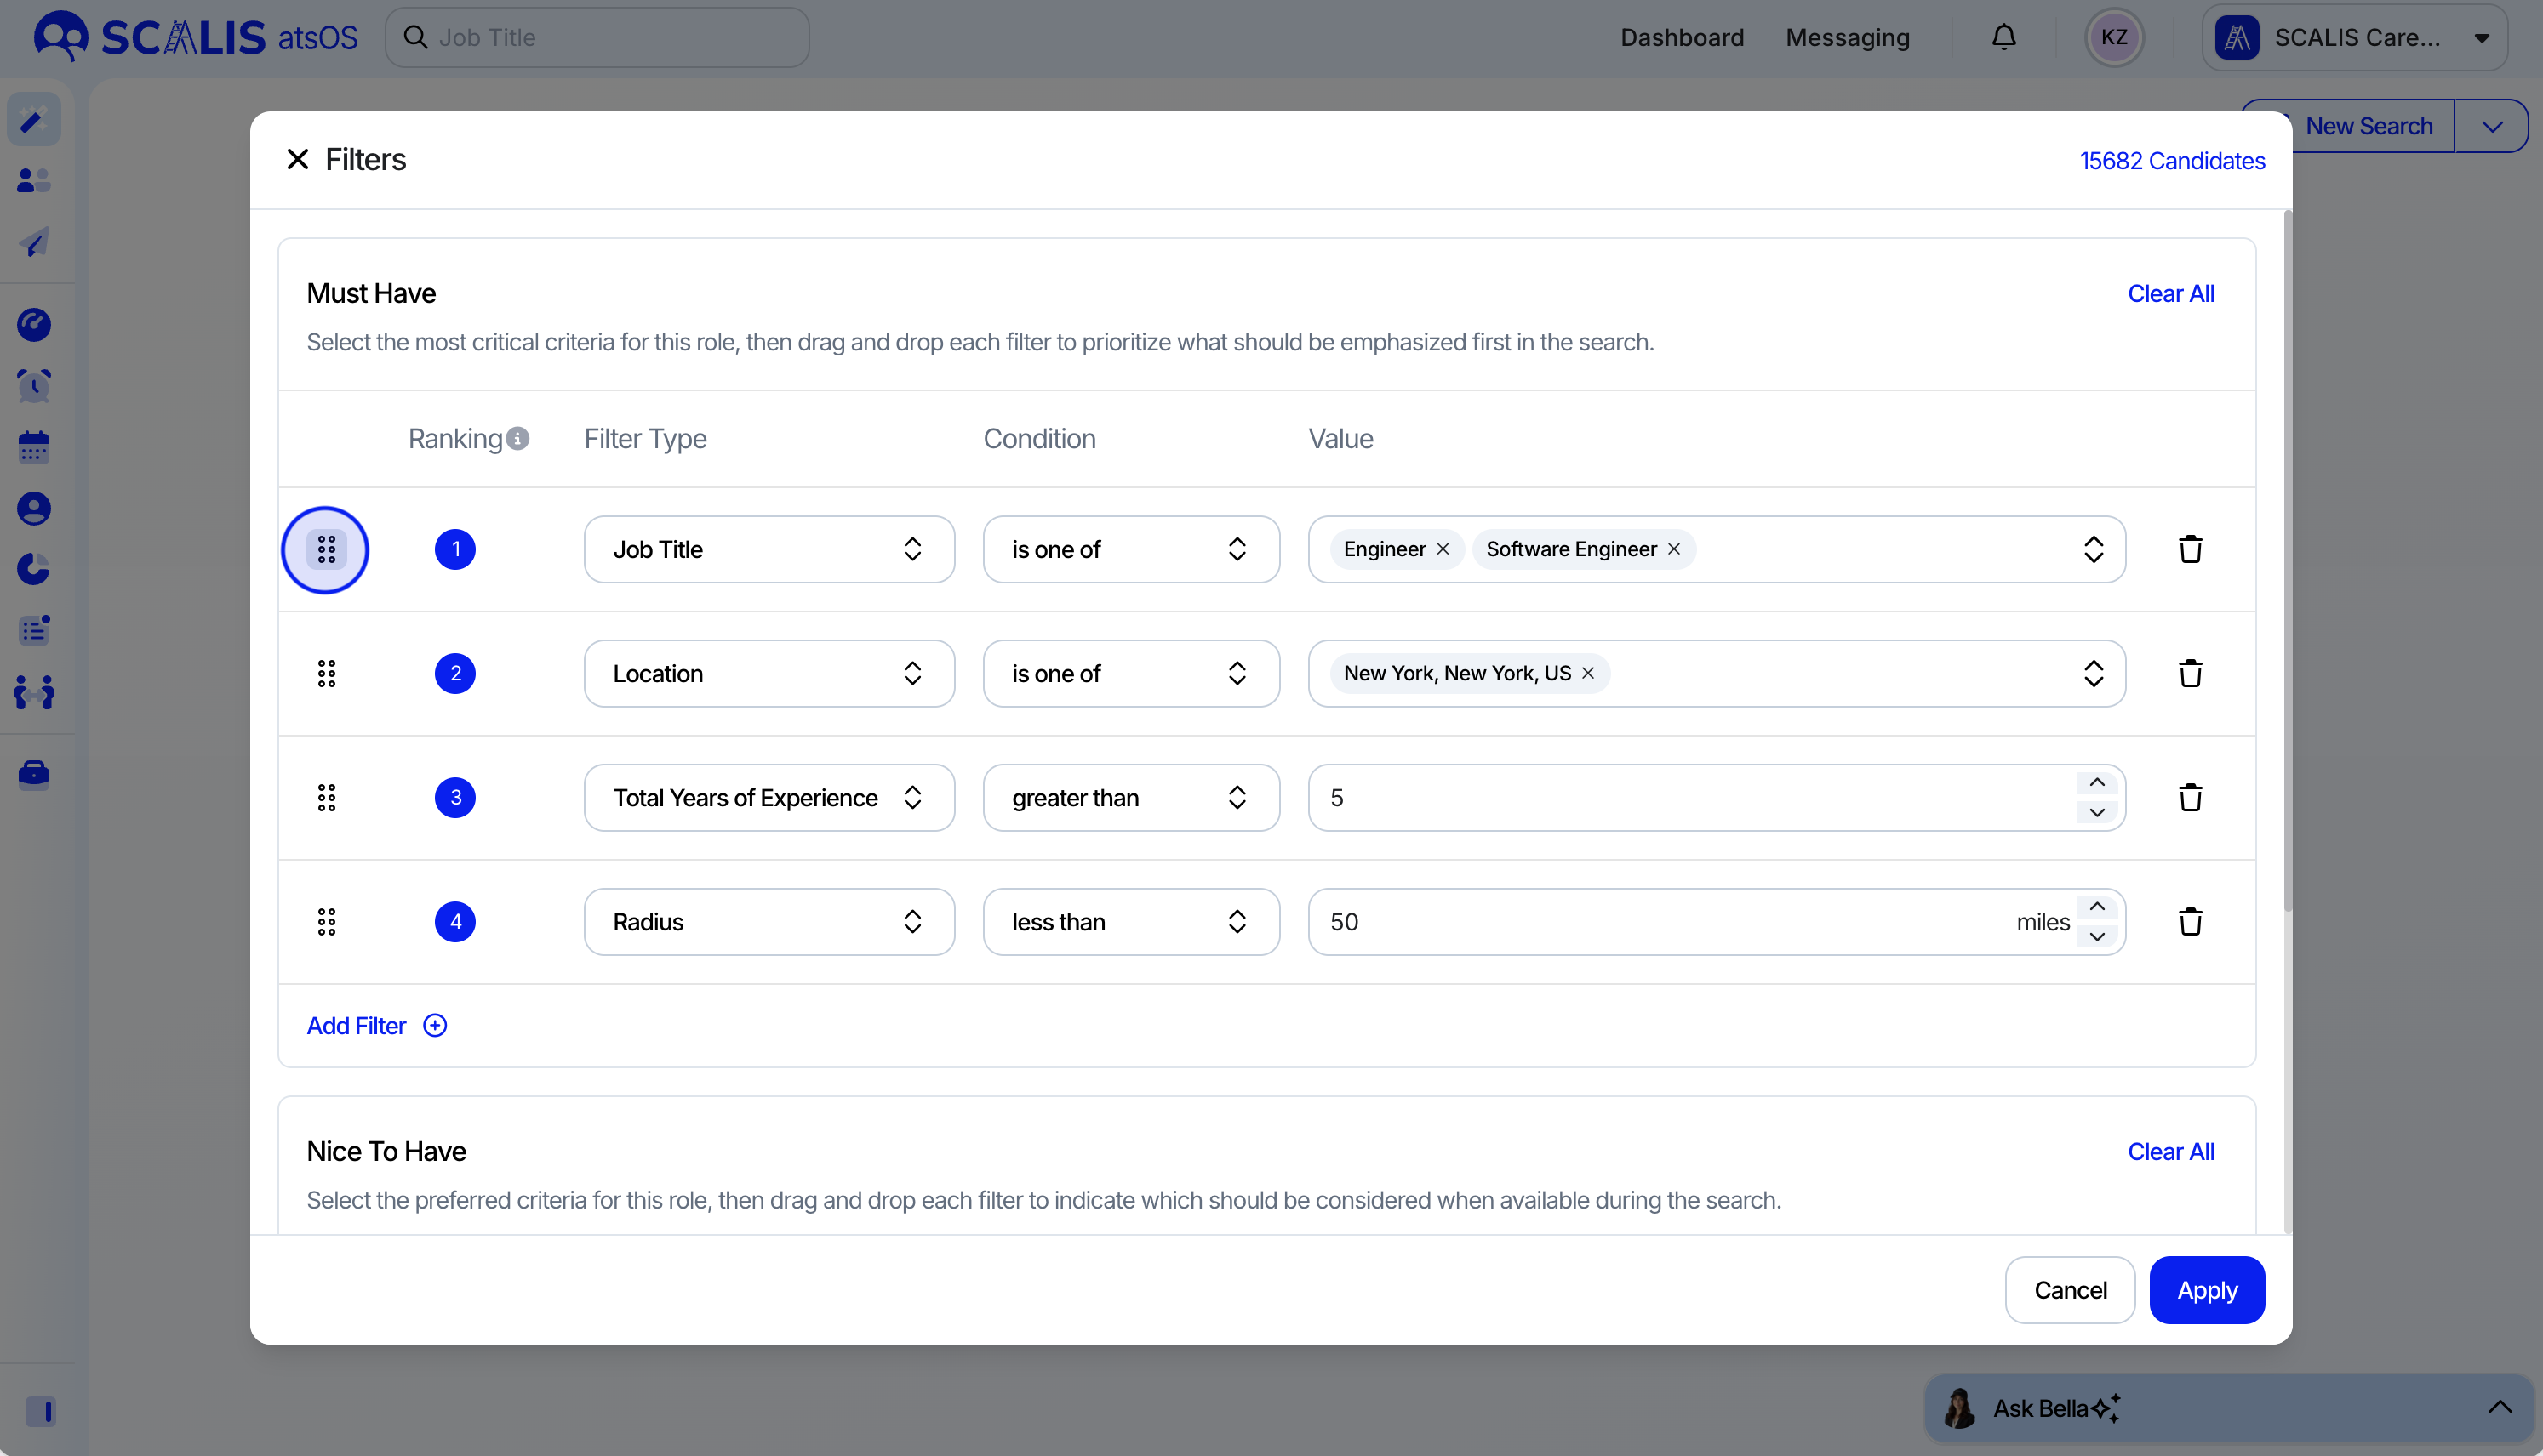Open the notifications bell

pos(2003,37)
